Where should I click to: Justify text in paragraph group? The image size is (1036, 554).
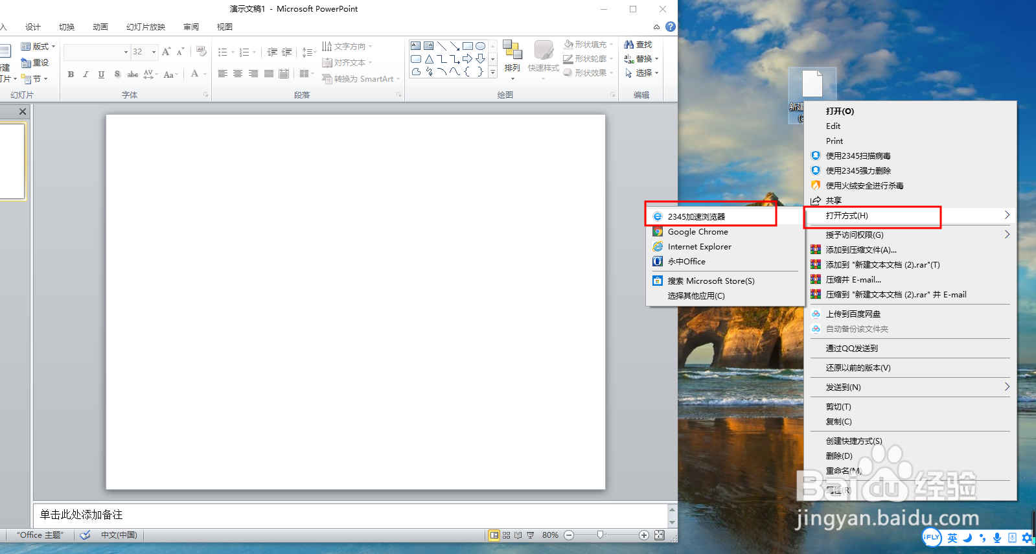point(268,74)
